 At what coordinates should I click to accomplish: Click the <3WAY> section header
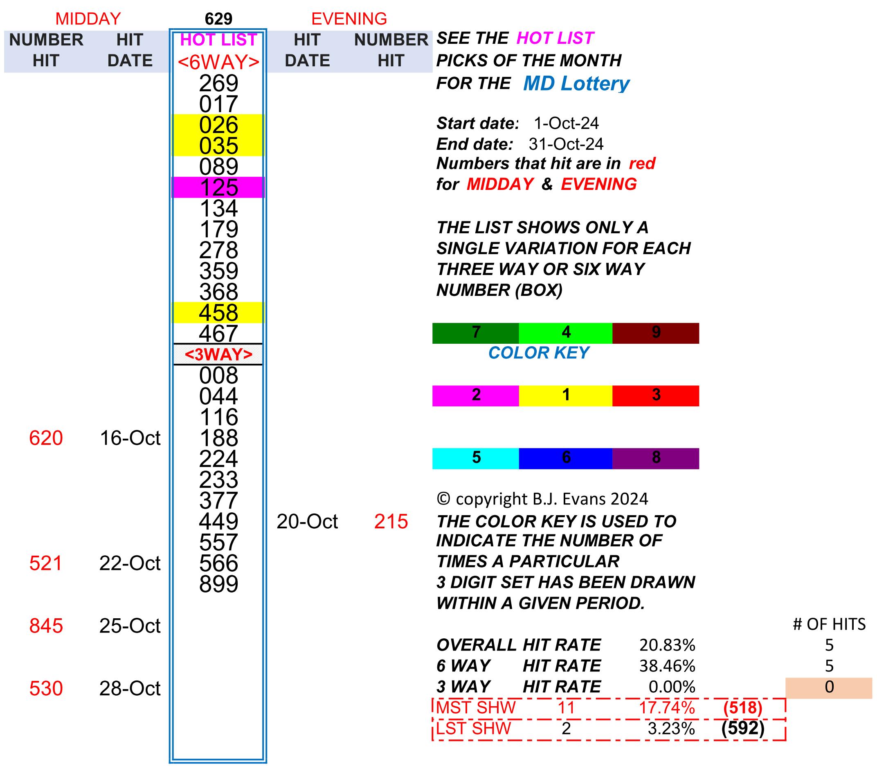click(x=218, y=354)
